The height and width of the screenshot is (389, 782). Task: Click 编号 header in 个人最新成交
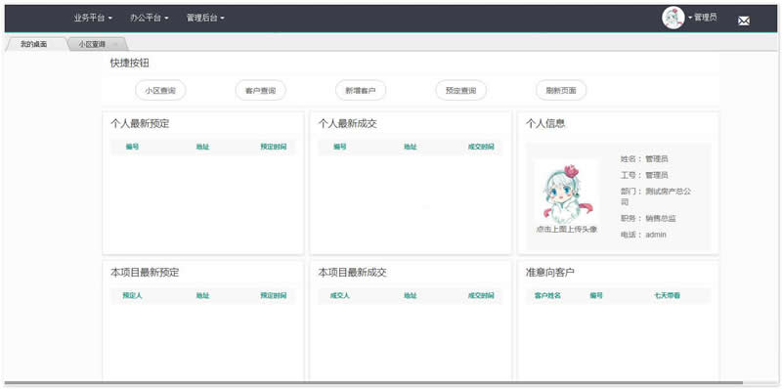tap(339, 148)
